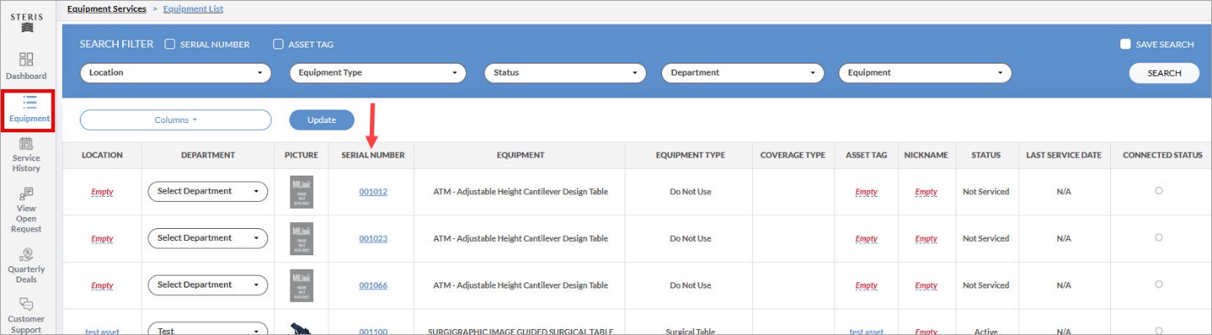
Task: Click the STERIS logo
Action: (27, 22)
